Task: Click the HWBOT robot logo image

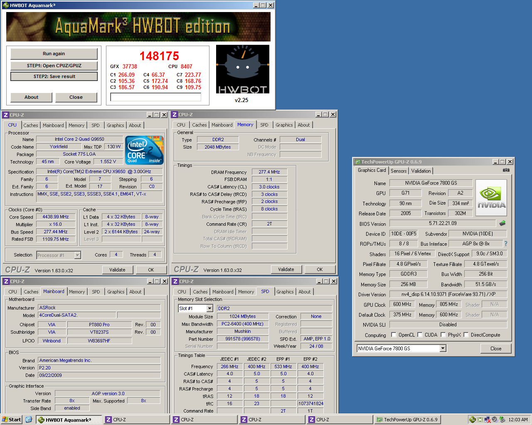Action: (243, 69)
